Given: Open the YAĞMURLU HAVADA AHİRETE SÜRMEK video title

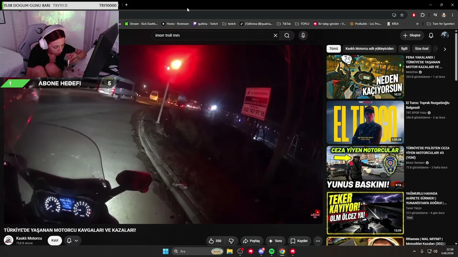Looking at the screenshot, I should [426, 198].
